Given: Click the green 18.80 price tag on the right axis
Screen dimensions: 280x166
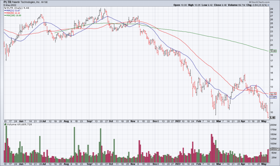Looking at the screenshot, I should pyautogui.click(x=273, y=51).
